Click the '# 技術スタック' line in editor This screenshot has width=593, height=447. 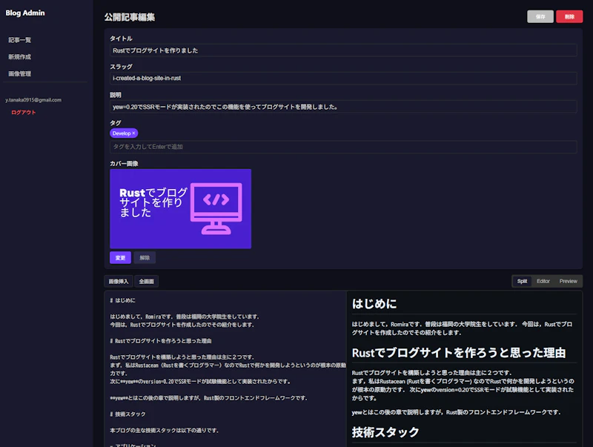[127, 414]
